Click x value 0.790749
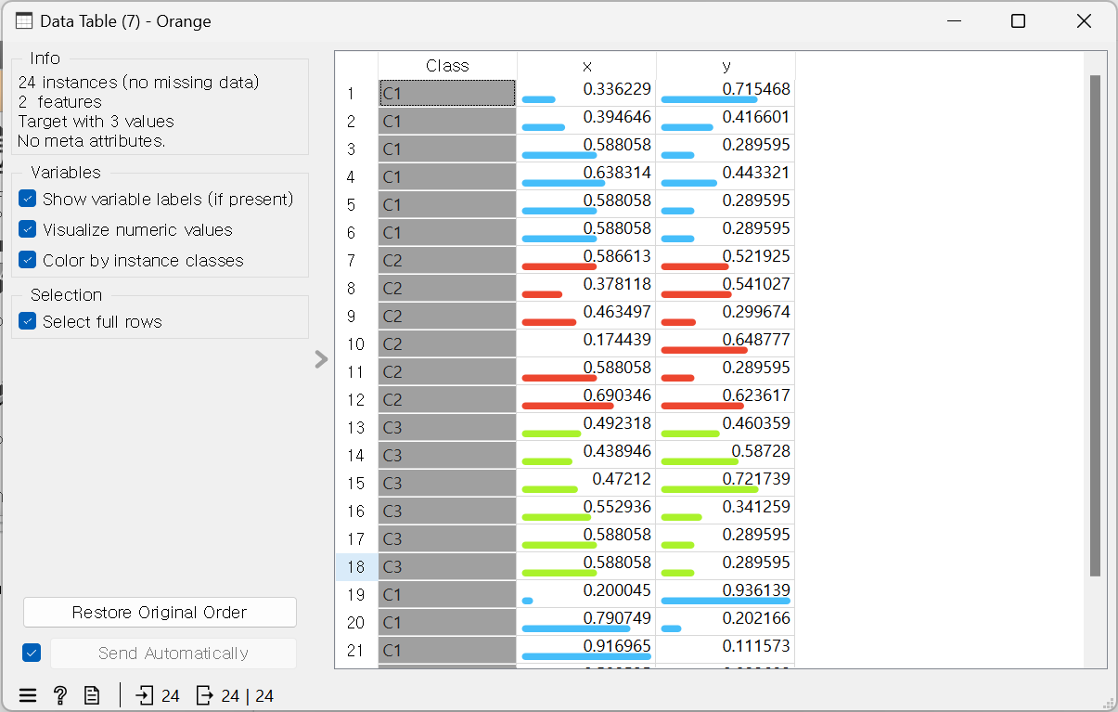The width and height of the screenshot is (1118, 712). click(x=617, y=618)
